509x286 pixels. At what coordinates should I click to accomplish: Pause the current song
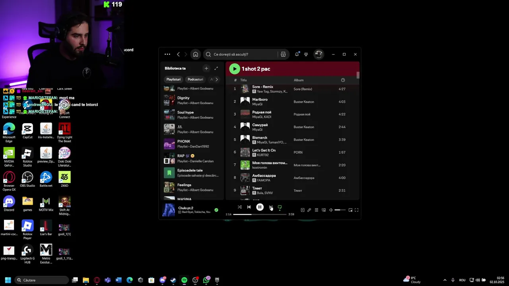[260, 207]
